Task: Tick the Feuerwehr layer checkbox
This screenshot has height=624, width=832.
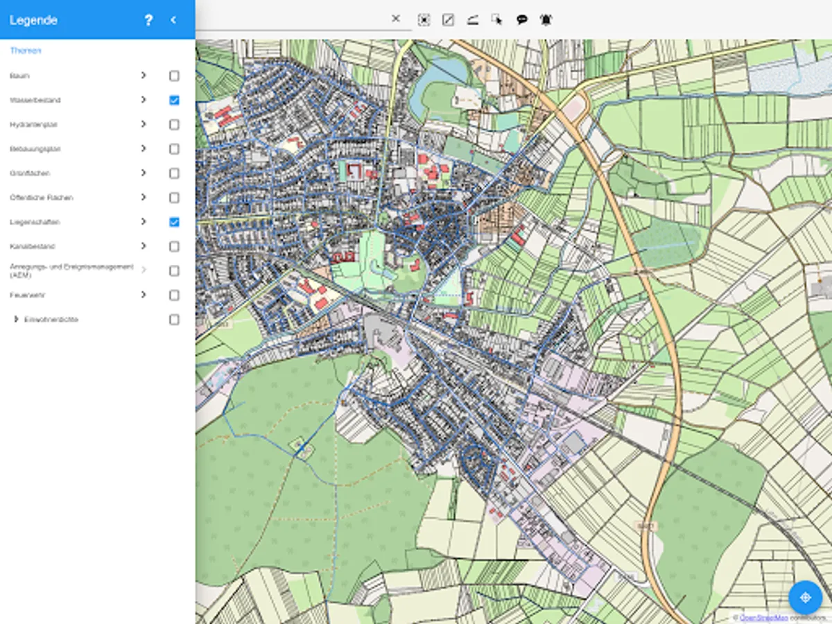Action: (174, 295)
